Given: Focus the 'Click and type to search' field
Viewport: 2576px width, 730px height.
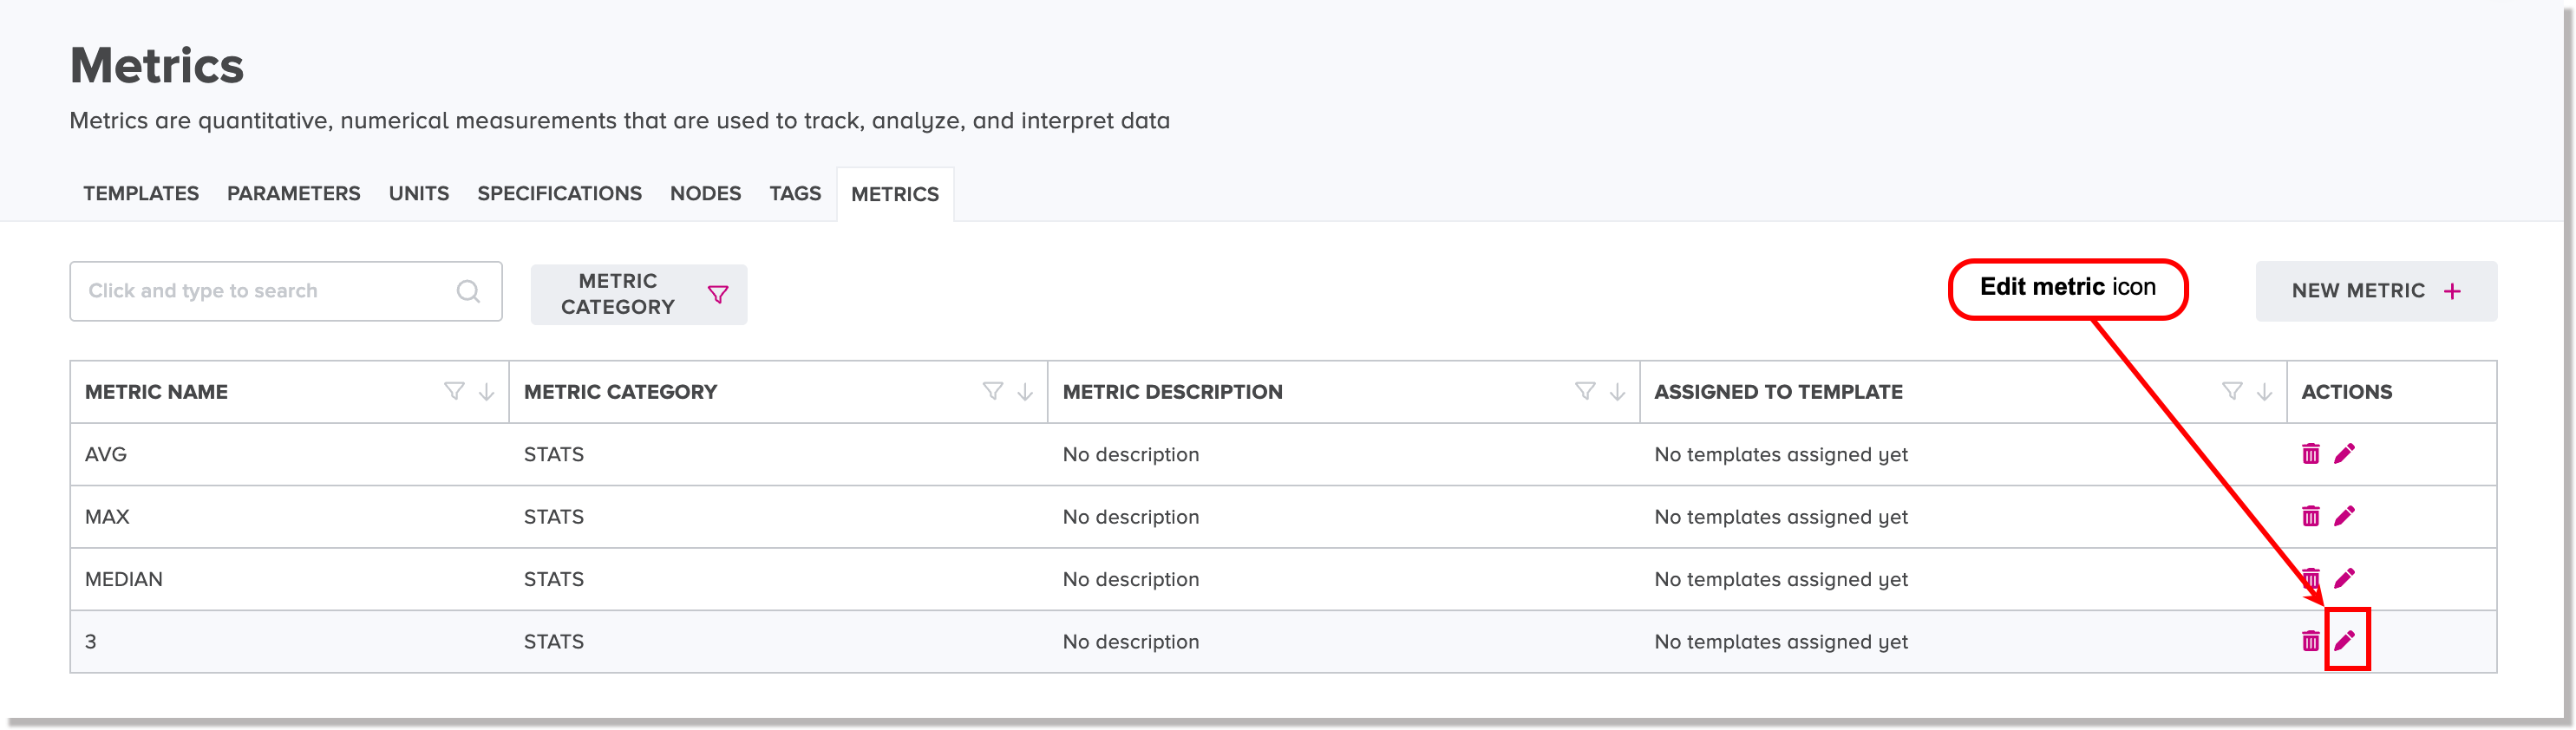Looking at the screenshot, I should pos(286,291).
